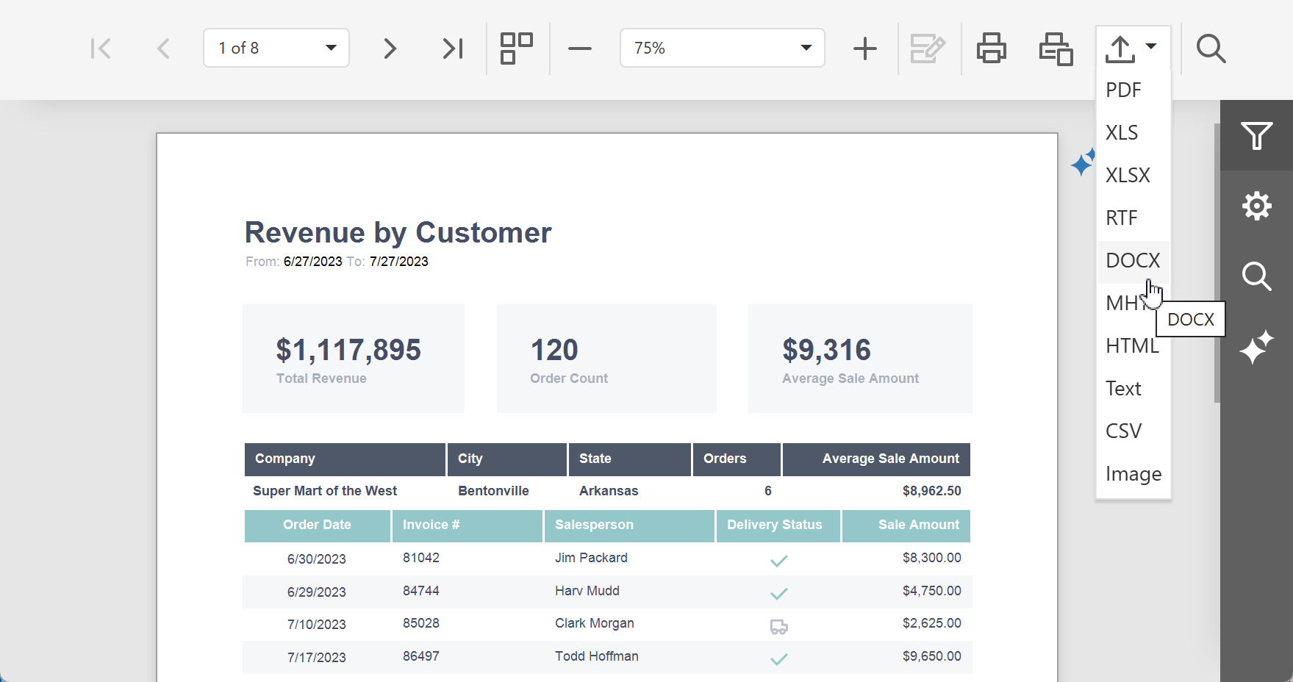Open the side panel search tab
Image resolution: width=1293 pixels, height=682 pixels.
[x=1256, y=276]
